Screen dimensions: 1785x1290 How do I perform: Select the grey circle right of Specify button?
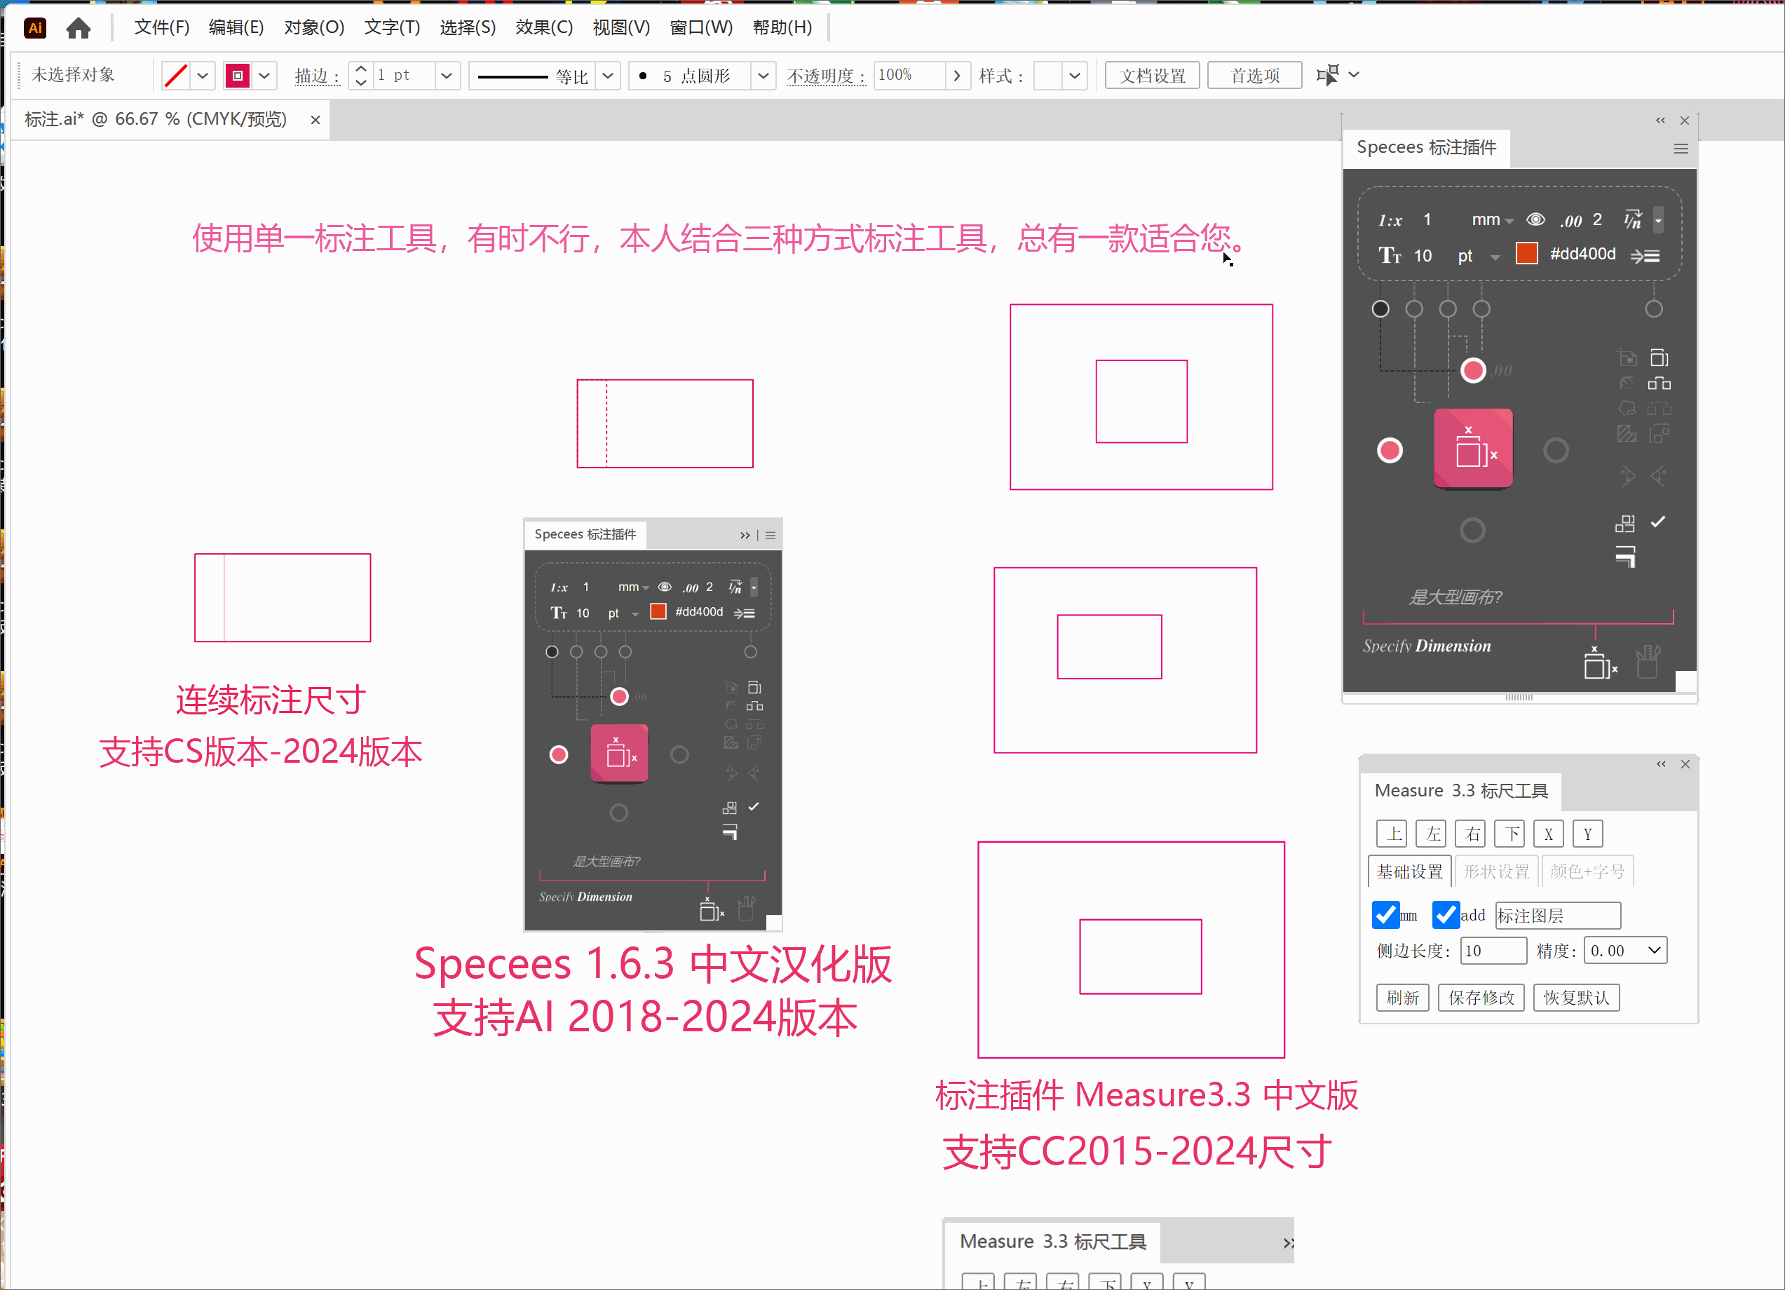pyautogui.click(x=1555, y=451)
